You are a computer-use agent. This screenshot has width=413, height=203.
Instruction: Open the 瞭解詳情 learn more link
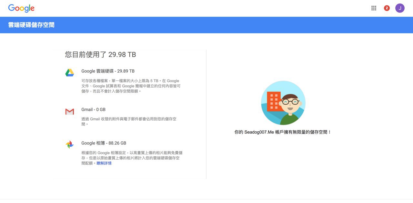[104, 163]
